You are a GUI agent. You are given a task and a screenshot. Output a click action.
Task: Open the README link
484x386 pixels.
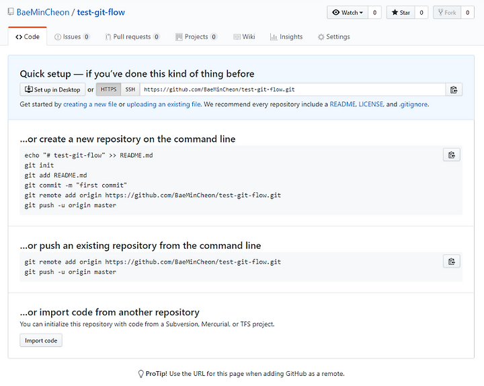pos(343,104)
